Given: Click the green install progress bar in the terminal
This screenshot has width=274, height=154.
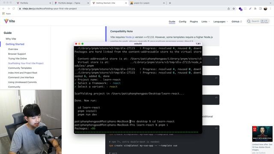Looking at the screenshot, I should pyautogui.click(x=137, y=132).
